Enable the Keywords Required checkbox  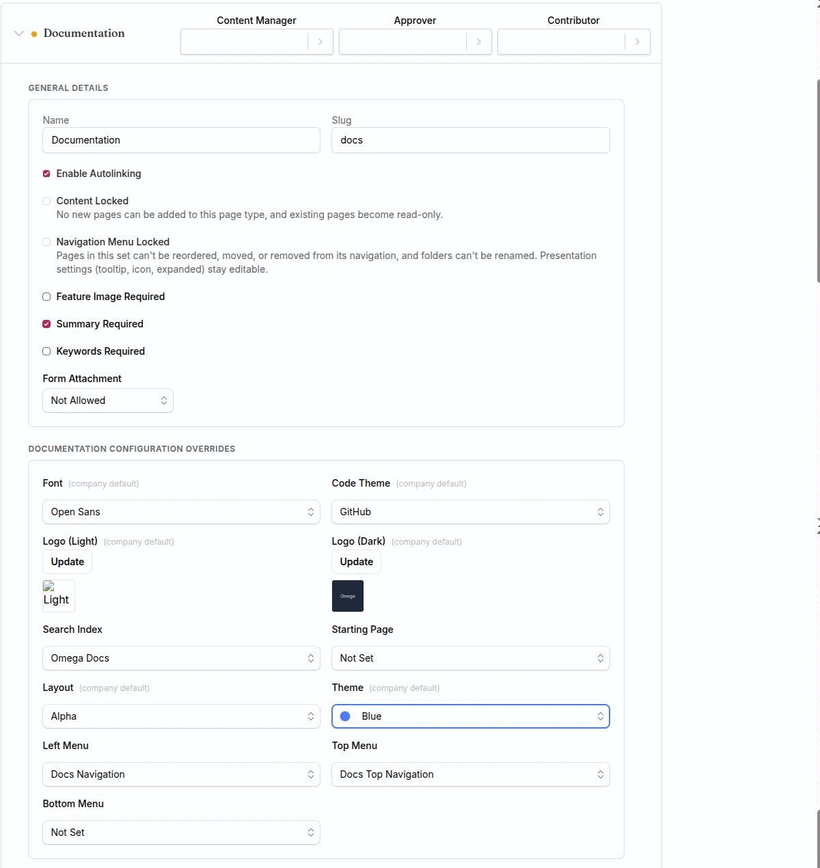[46, 351]
